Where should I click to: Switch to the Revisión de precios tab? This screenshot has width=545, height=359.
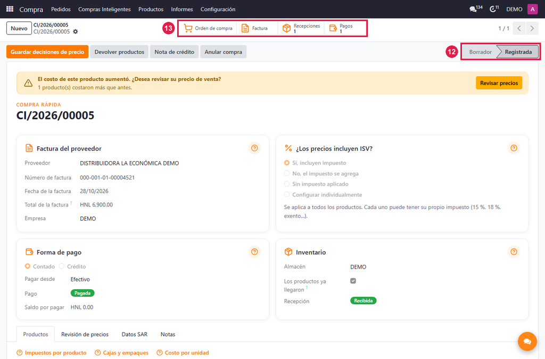85,335
